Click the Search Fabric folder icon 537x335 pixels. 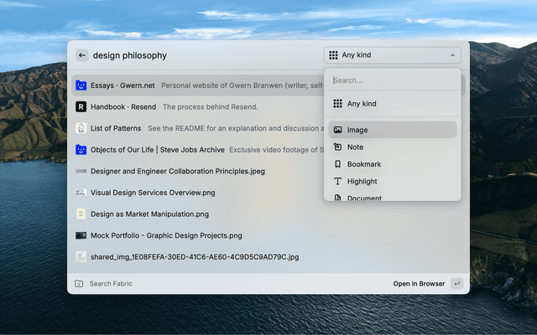pyautogui.click(x=79, y=284)
